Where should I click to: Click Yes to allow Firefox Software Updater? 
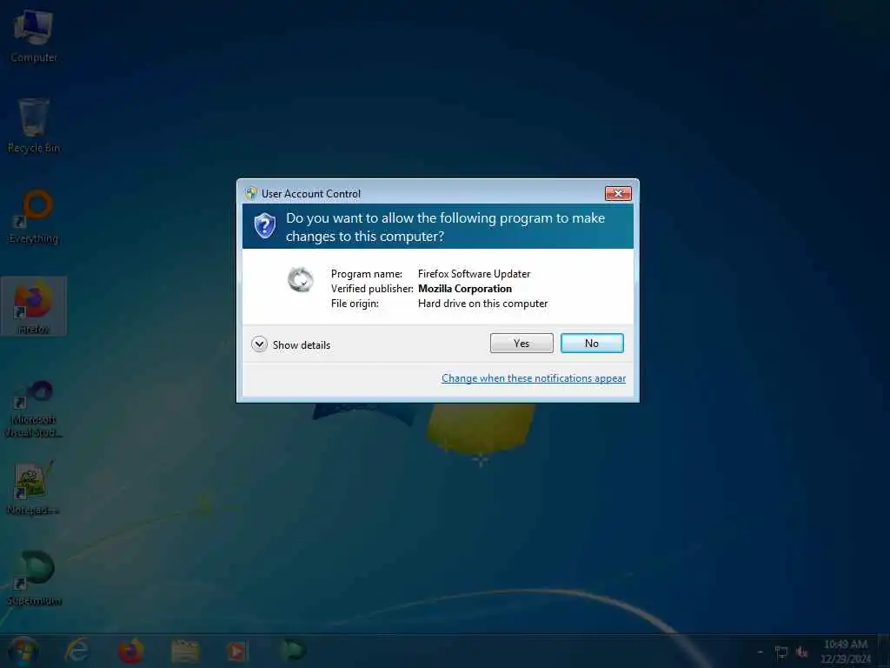521,343
